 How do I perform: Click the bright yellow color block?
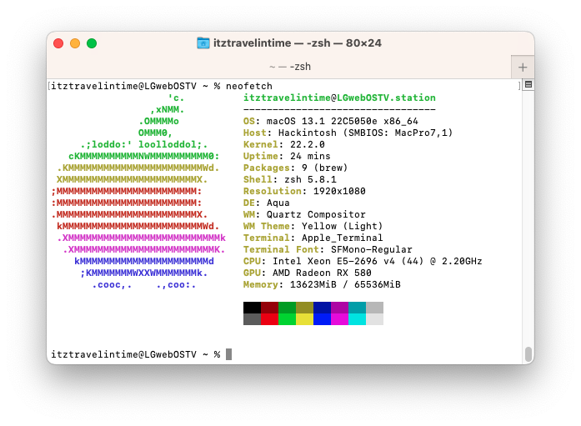[304, 319]
